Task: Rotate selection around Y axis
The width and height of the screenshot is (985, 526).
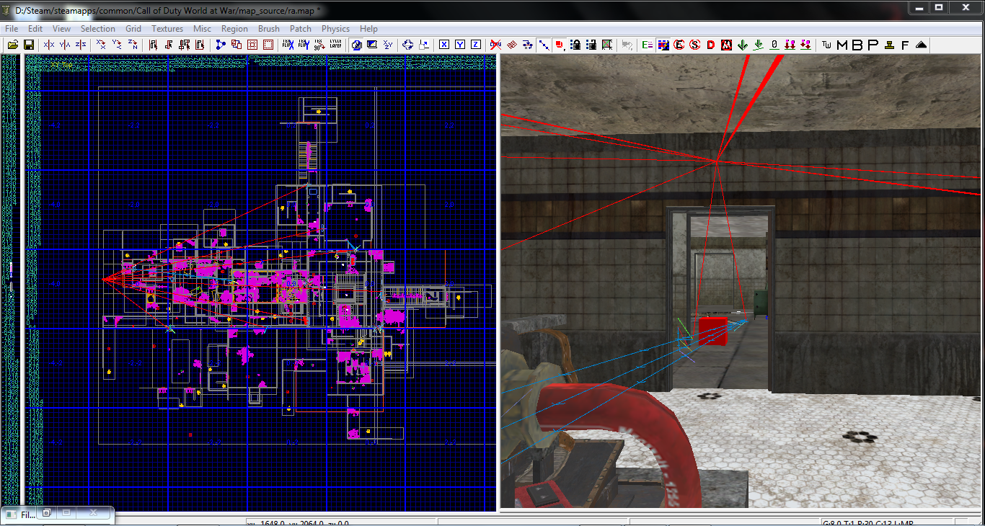Action: coord(118,45)
